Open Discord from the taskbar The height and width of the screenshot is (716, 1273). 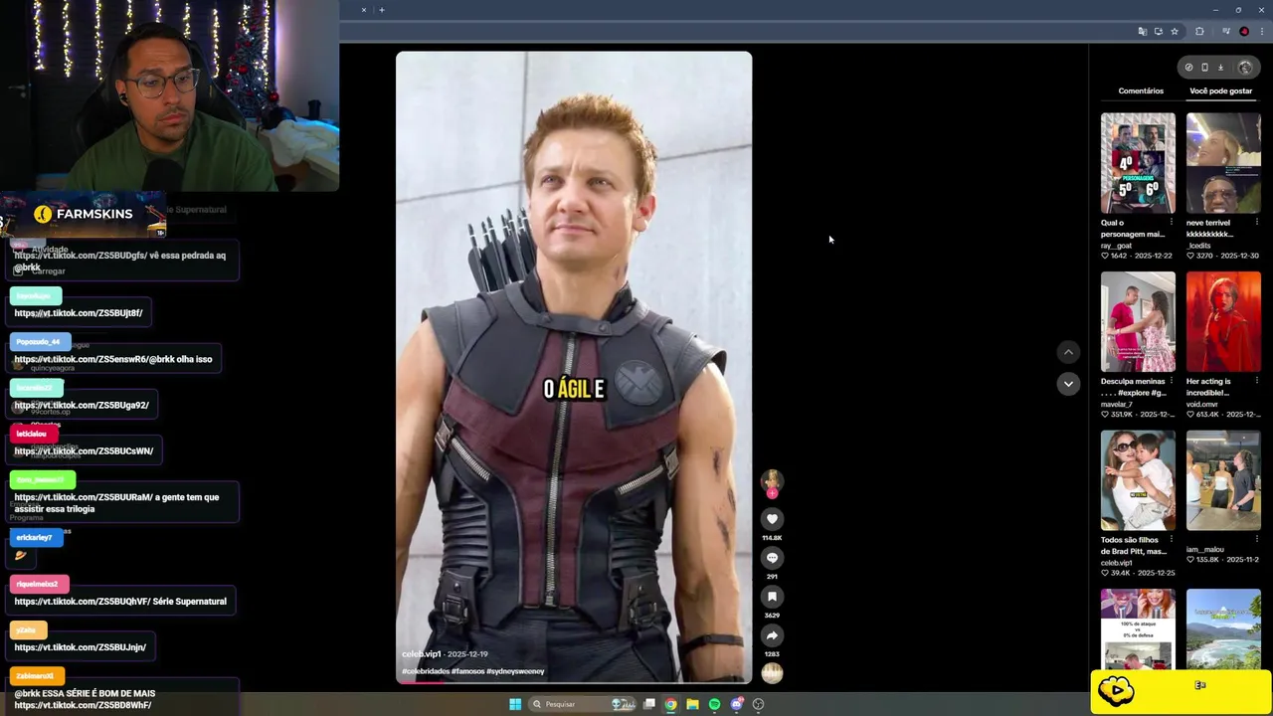click(736, 704)
